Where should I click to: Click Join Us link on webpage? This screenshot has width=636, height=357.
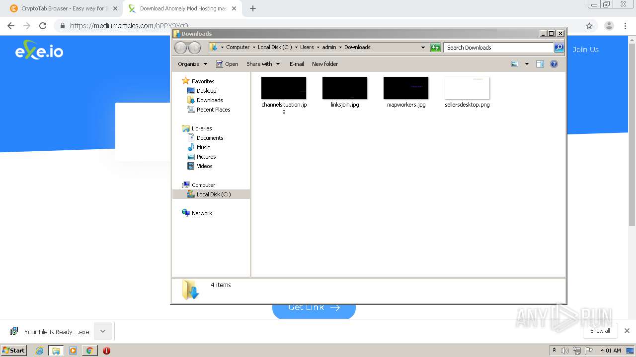tap(585, 50)
